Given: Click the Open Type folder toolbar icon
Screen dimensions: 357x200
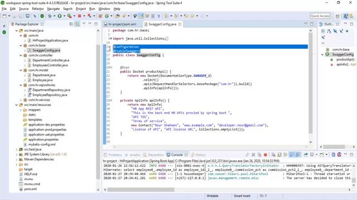Looking at the screenshot, I should (x=118, y=16).
